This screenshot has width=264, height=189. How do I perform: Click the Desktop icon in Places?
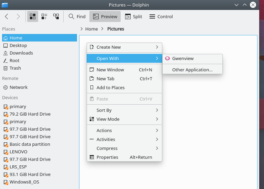coord(5,46)
